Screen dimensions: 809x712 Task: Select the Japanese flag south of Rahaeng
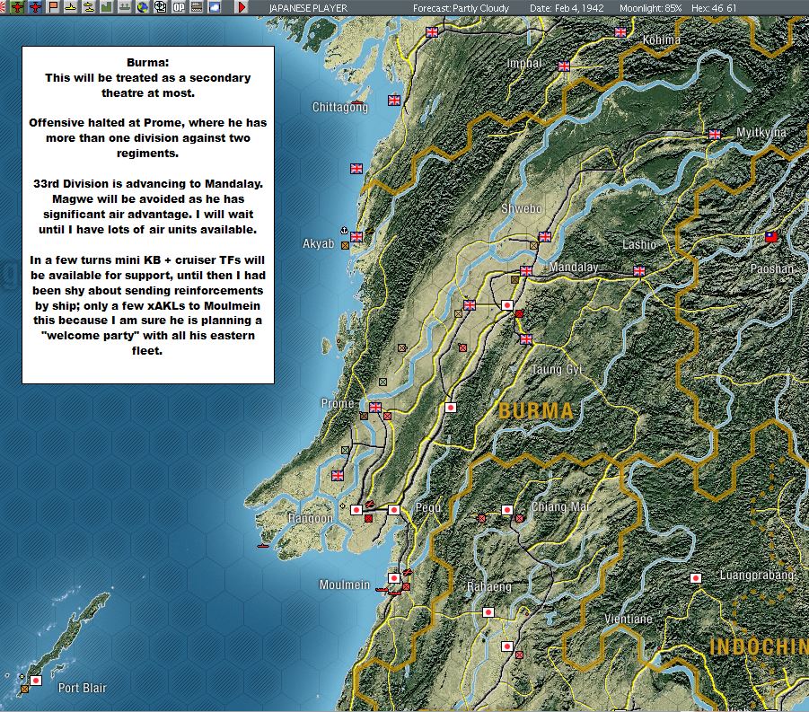488,612
